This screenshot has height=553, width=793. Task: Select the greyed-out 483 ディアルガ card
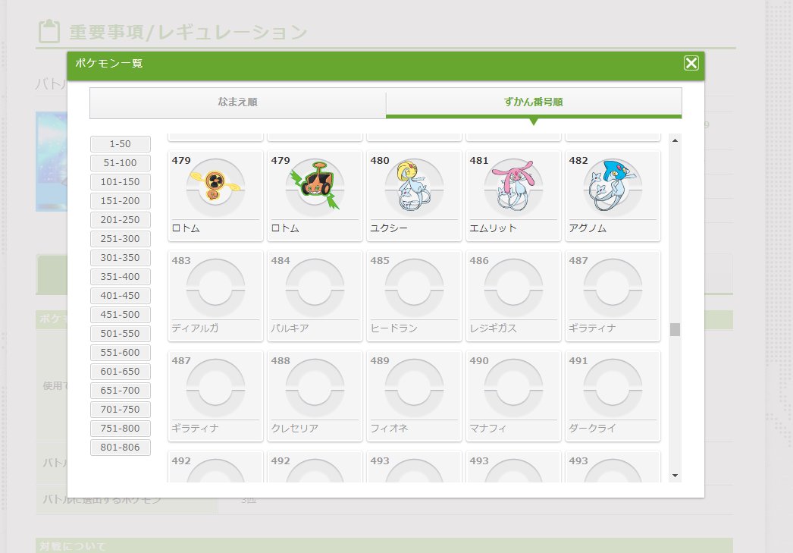(215, 296)
